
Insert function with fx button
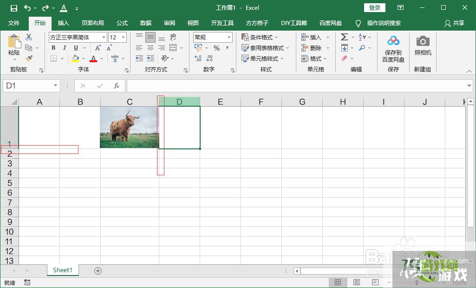click(117, 86)
